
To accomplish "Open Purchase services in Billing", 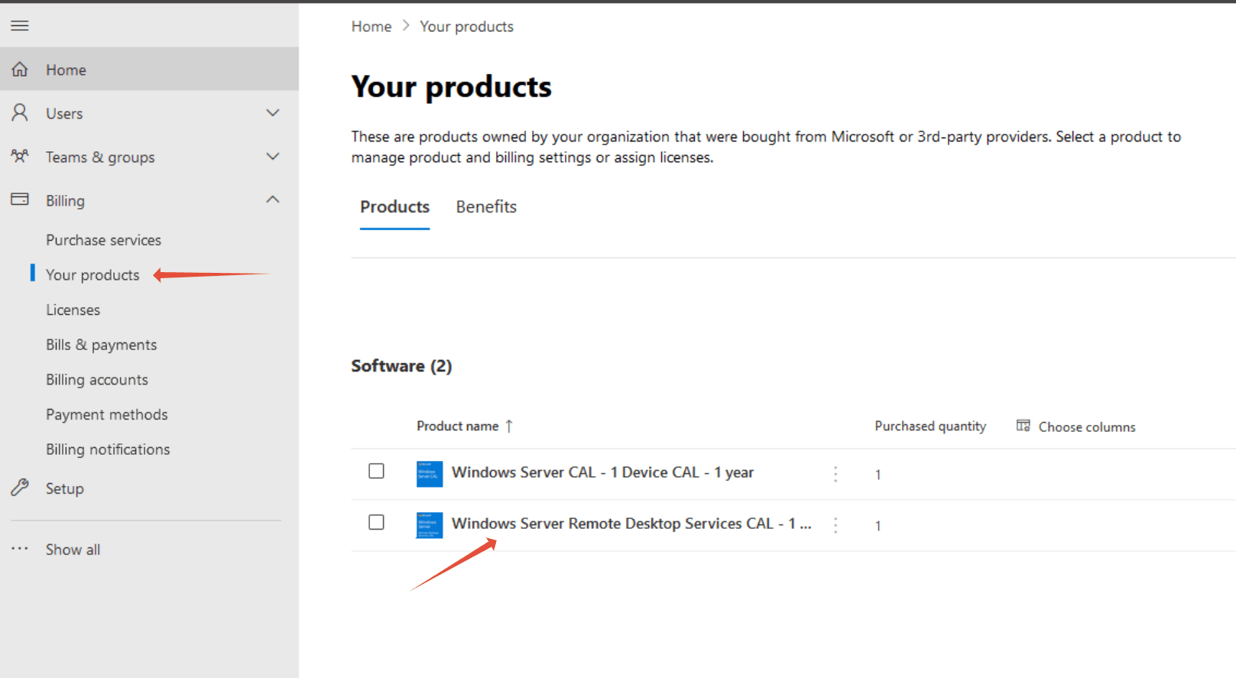I will pos(103,240).
